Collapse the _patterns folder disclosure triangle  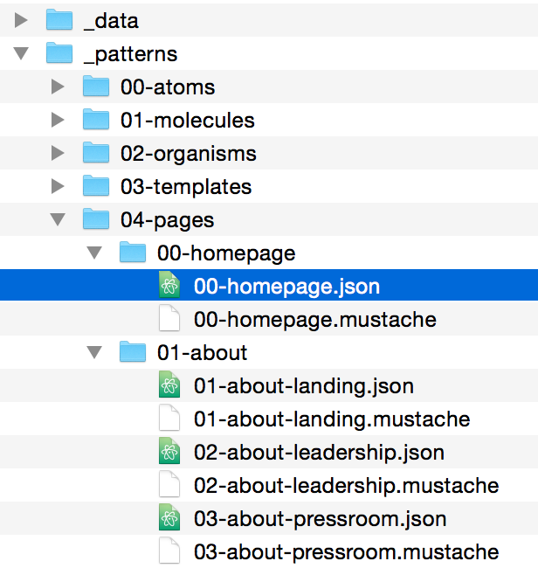coord(21,53)
